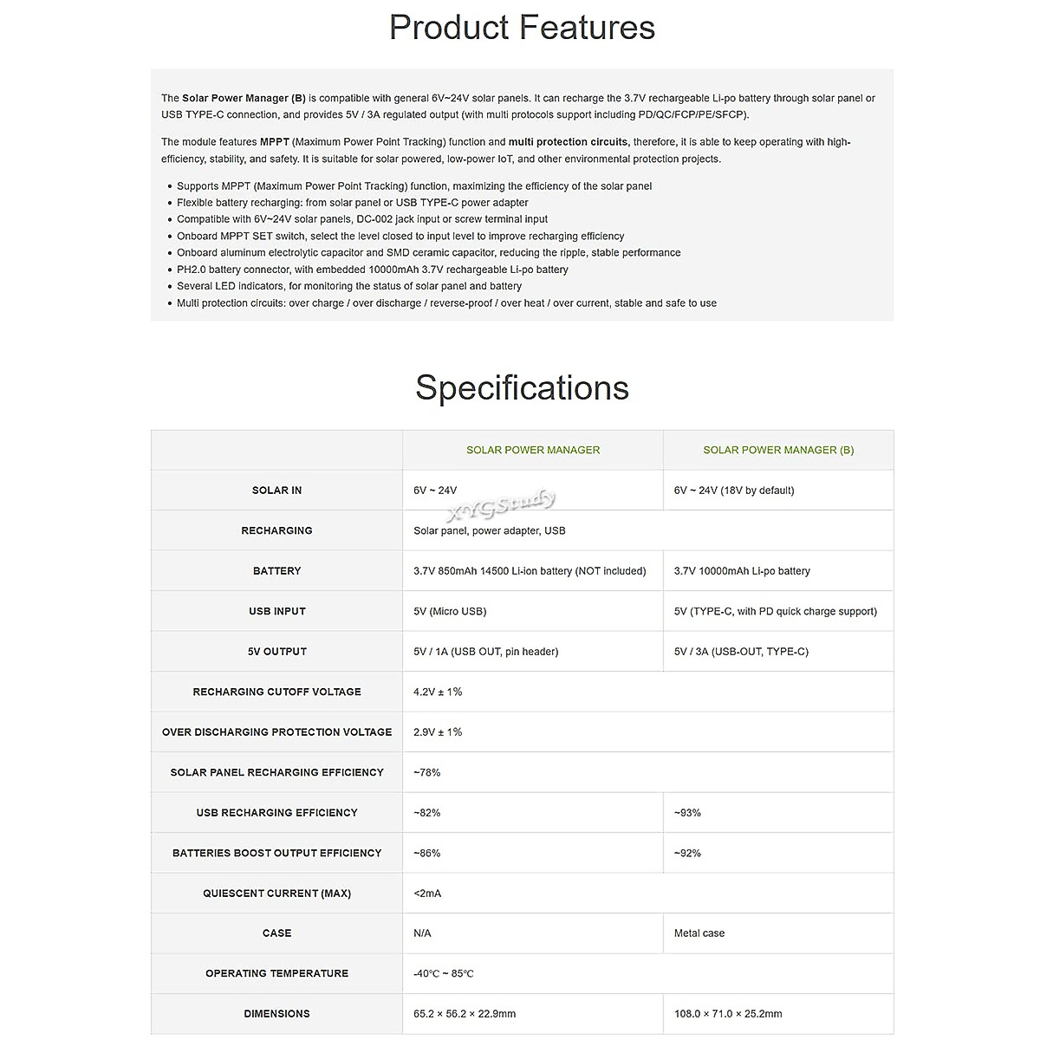Click the RECHARGING row label

point(276,530)
